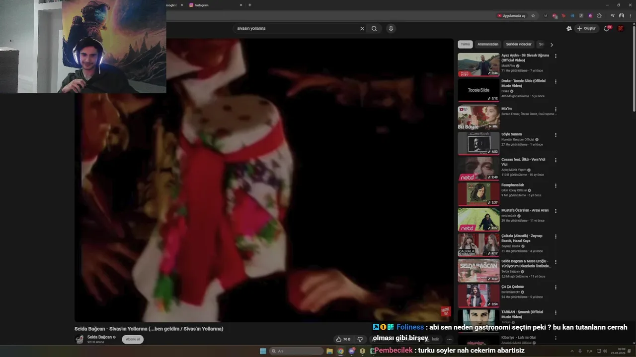
Task: Like the video with thumbs up
Action: point(343,339)
